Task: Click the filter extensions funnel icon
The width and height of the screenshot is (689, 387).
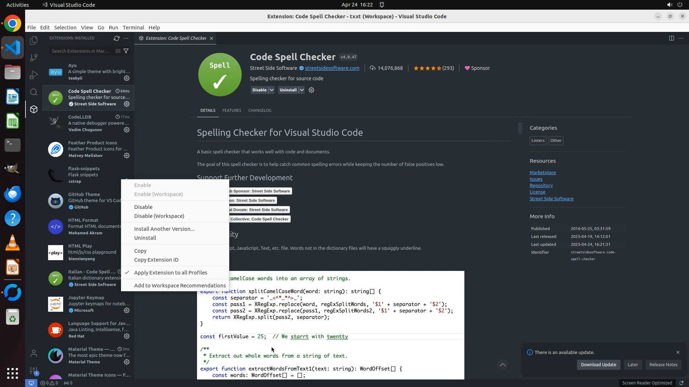Action: [x=126, y=51]
